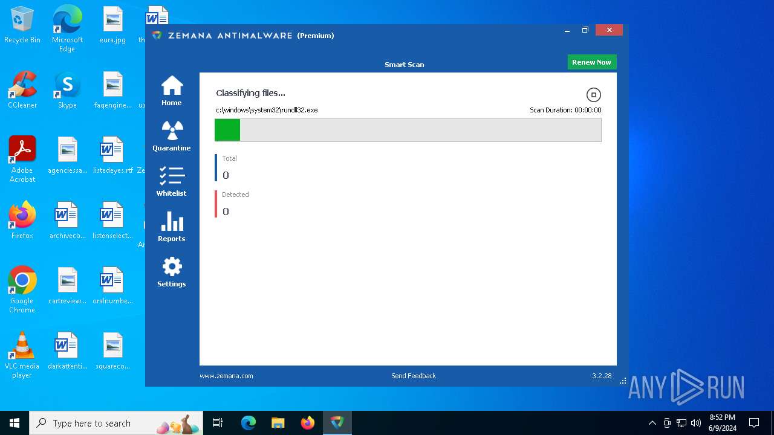Click Send Feedback link
Screen dimensions: 774x435
click(x=414, y=376)
